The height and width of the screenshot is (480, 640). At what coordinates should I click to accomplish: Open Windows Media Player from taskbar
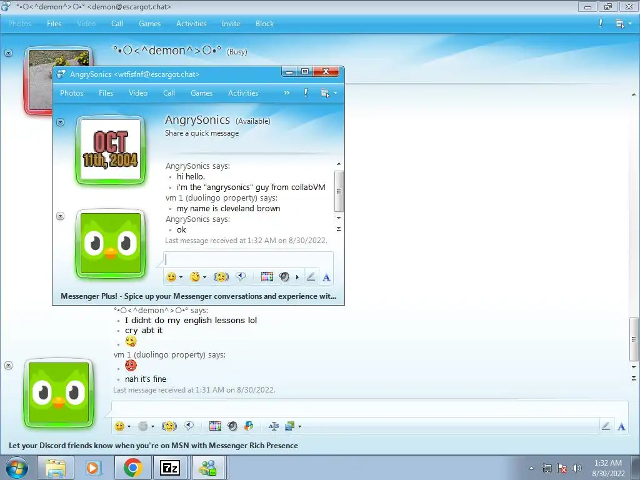[93, 467]
